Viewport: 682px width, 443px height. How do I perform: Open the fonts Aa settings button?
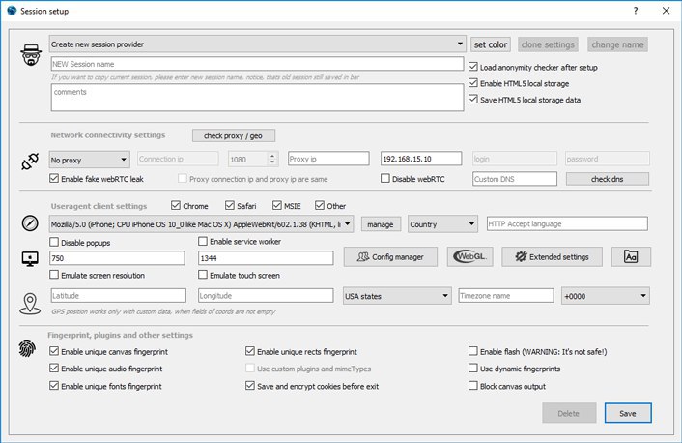[631, 256]
